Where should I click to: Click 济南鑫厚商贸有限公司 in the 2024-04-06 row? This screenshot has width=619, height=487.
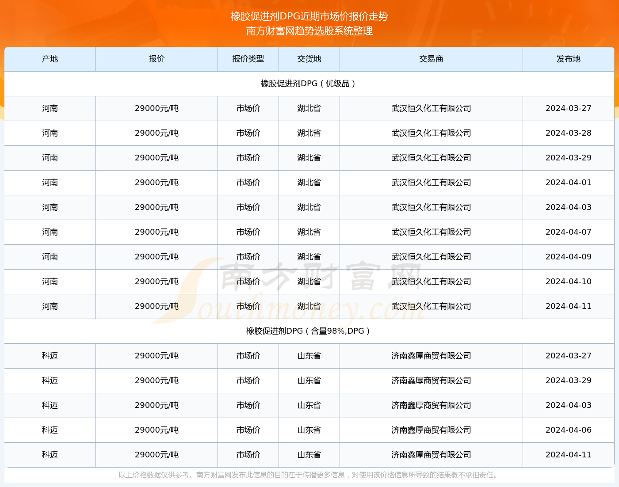[x=431, y=430]
